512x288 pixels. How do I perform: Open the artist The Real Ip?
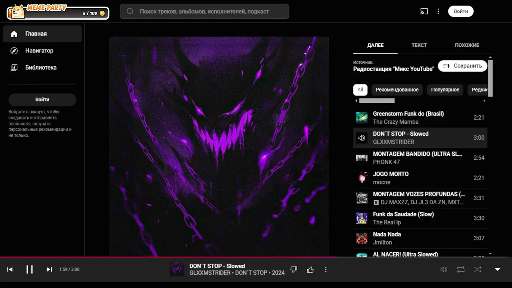pos(387,222)
